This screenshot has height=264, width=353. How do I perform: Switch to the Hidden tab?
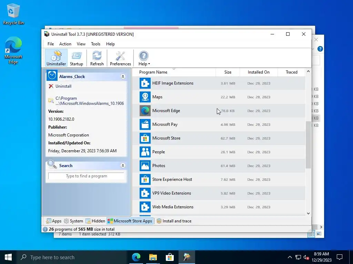[95, 221]
